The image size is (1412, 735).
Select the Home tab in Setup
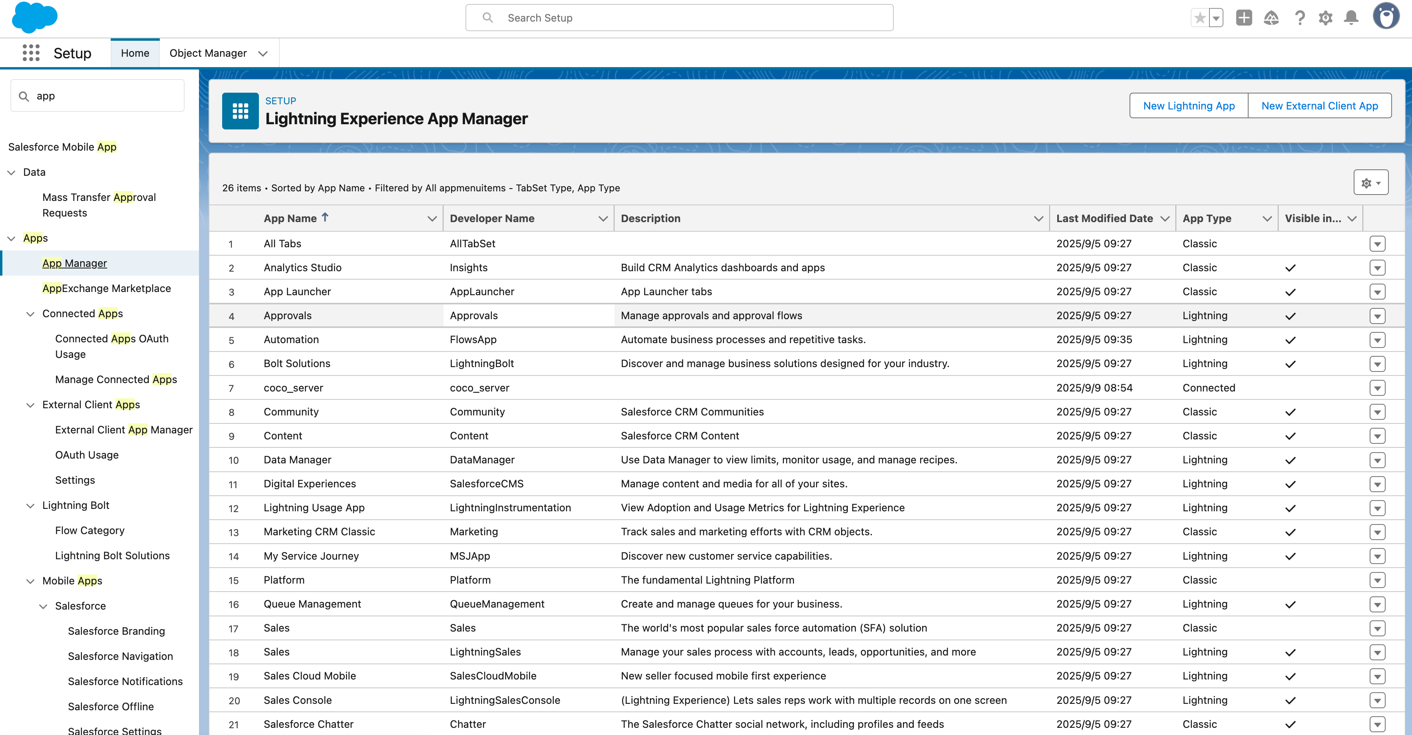click(x=135, y=53)
